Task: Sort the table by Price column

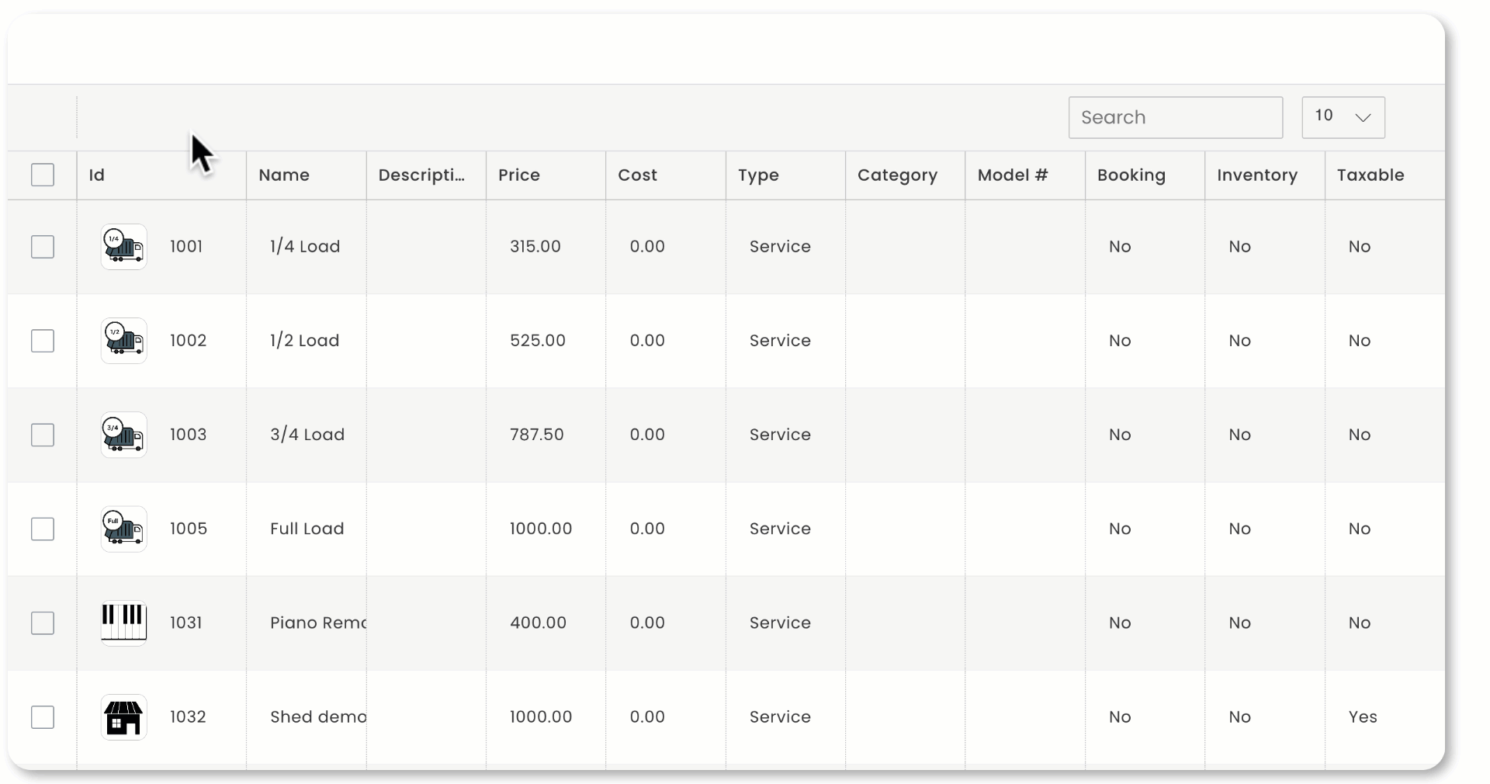Action: coord(518,175)
